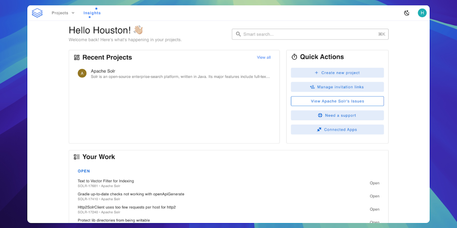457x228 pixels.
Task: Click View Apache Solr's Issues button
Action: [x=337, y=101]
